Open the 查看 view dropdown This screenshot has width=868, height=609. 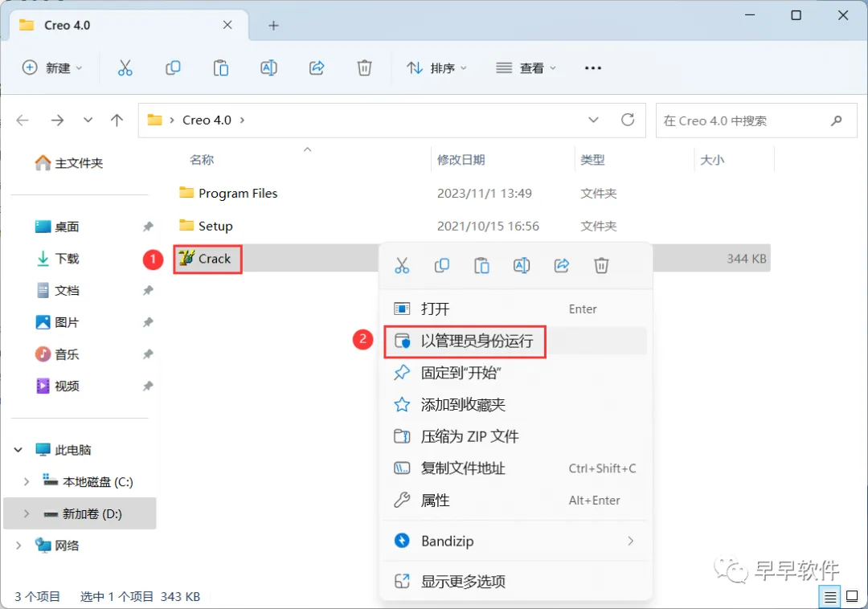point(526,68)
